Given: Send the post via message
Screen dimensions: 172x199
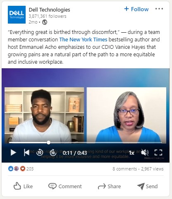Looking at the screenshot, I should click(x=148, y=186).
